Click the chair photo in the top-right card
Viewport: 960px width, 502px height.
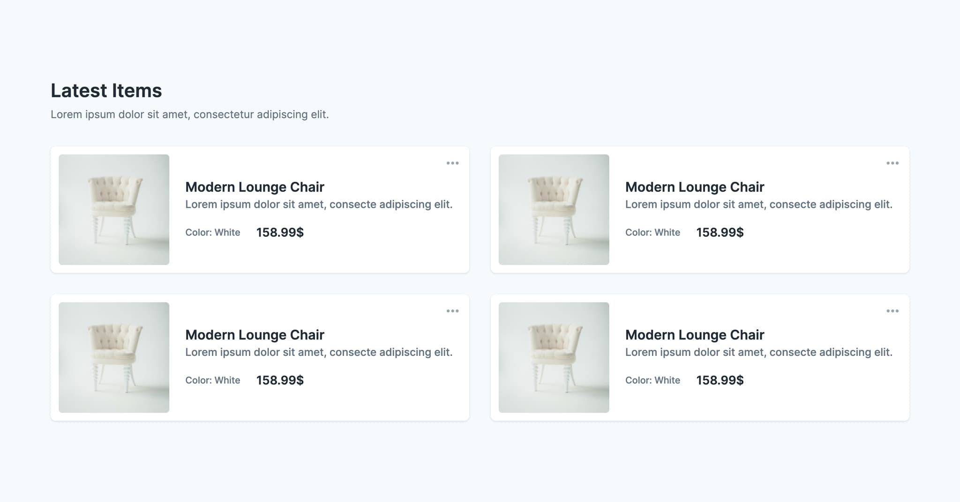click(x=554, y=209)
